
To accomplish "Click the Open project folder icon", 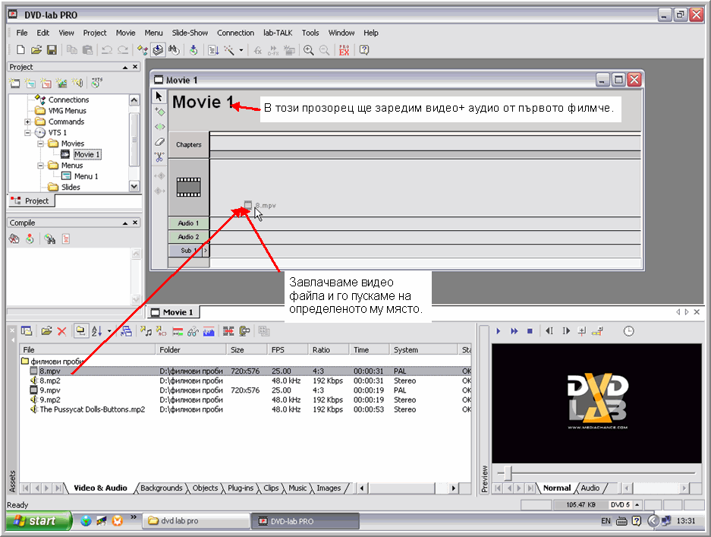I will click(x=36, y=50).
